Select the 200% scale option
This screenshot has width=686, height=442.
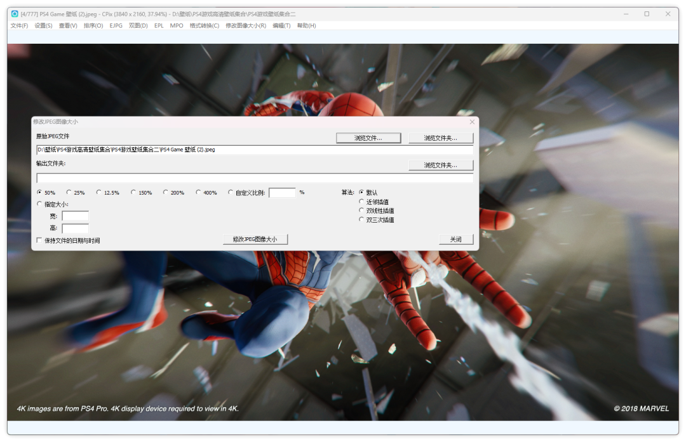coord(166,193)
